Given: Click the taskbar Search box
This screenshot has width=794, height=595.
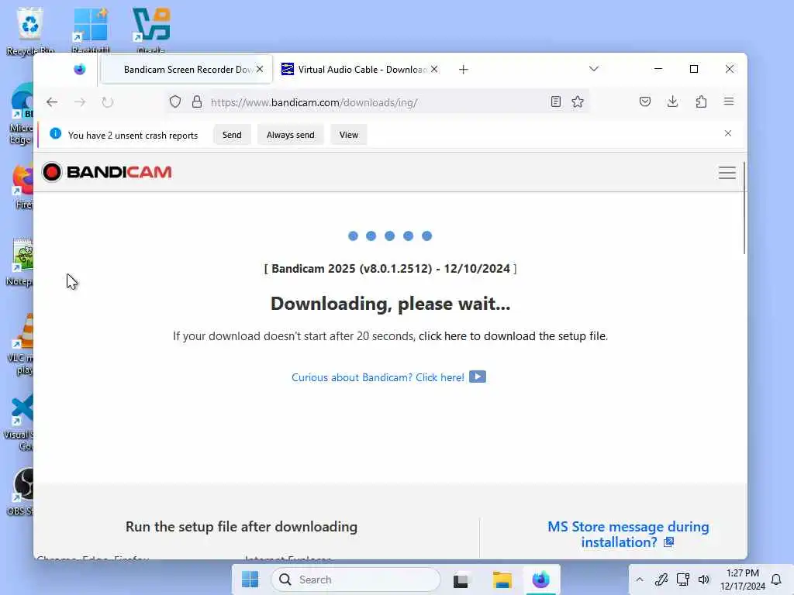Looking at the screenshot, I should pos(356,580).
